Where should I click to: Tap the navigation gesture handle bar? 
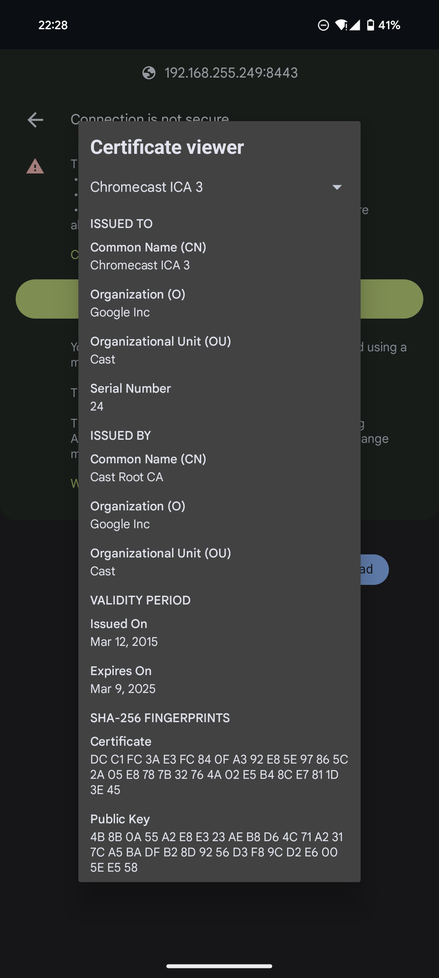pos(219,966)
